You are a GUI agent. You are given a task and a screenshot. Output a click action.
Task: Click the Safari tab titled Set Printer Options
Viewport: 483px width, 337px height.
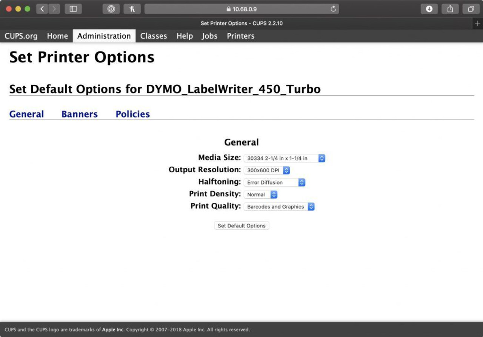pyautogui.click(x=241, y=23)
